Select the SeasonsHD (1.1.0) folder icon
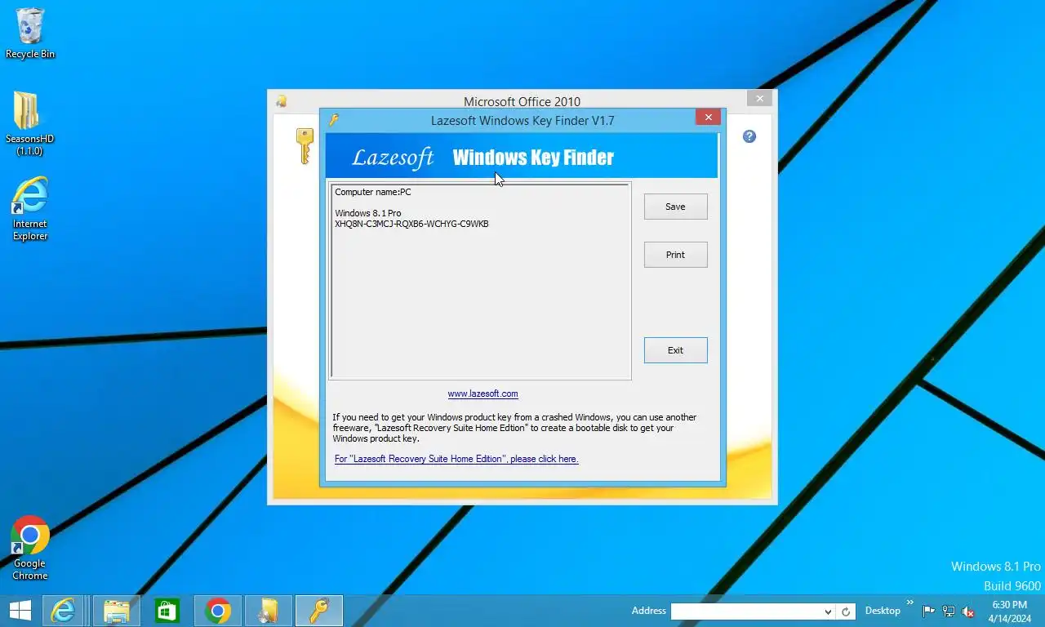This screenshot has height=627, width=1045. coord(30,123)
